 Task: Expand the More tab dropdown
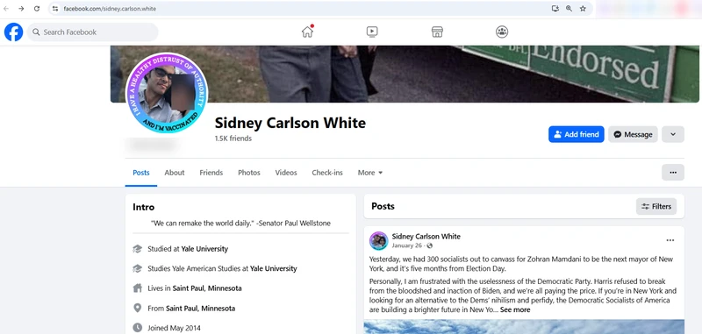click(x=370, y=173)
